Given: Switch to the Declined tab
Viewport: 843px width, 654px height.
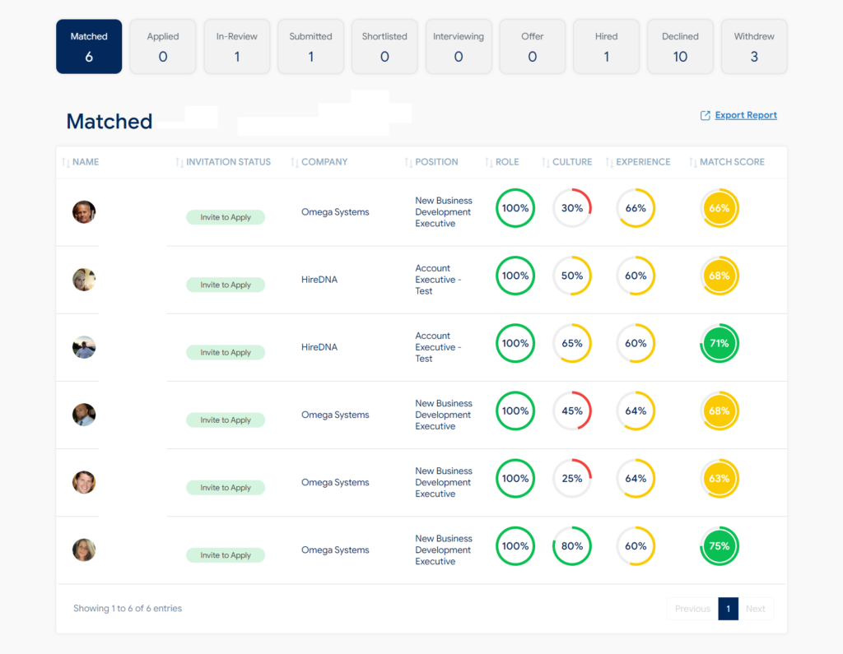Looking at the screenshot, I should coord(680,46).
